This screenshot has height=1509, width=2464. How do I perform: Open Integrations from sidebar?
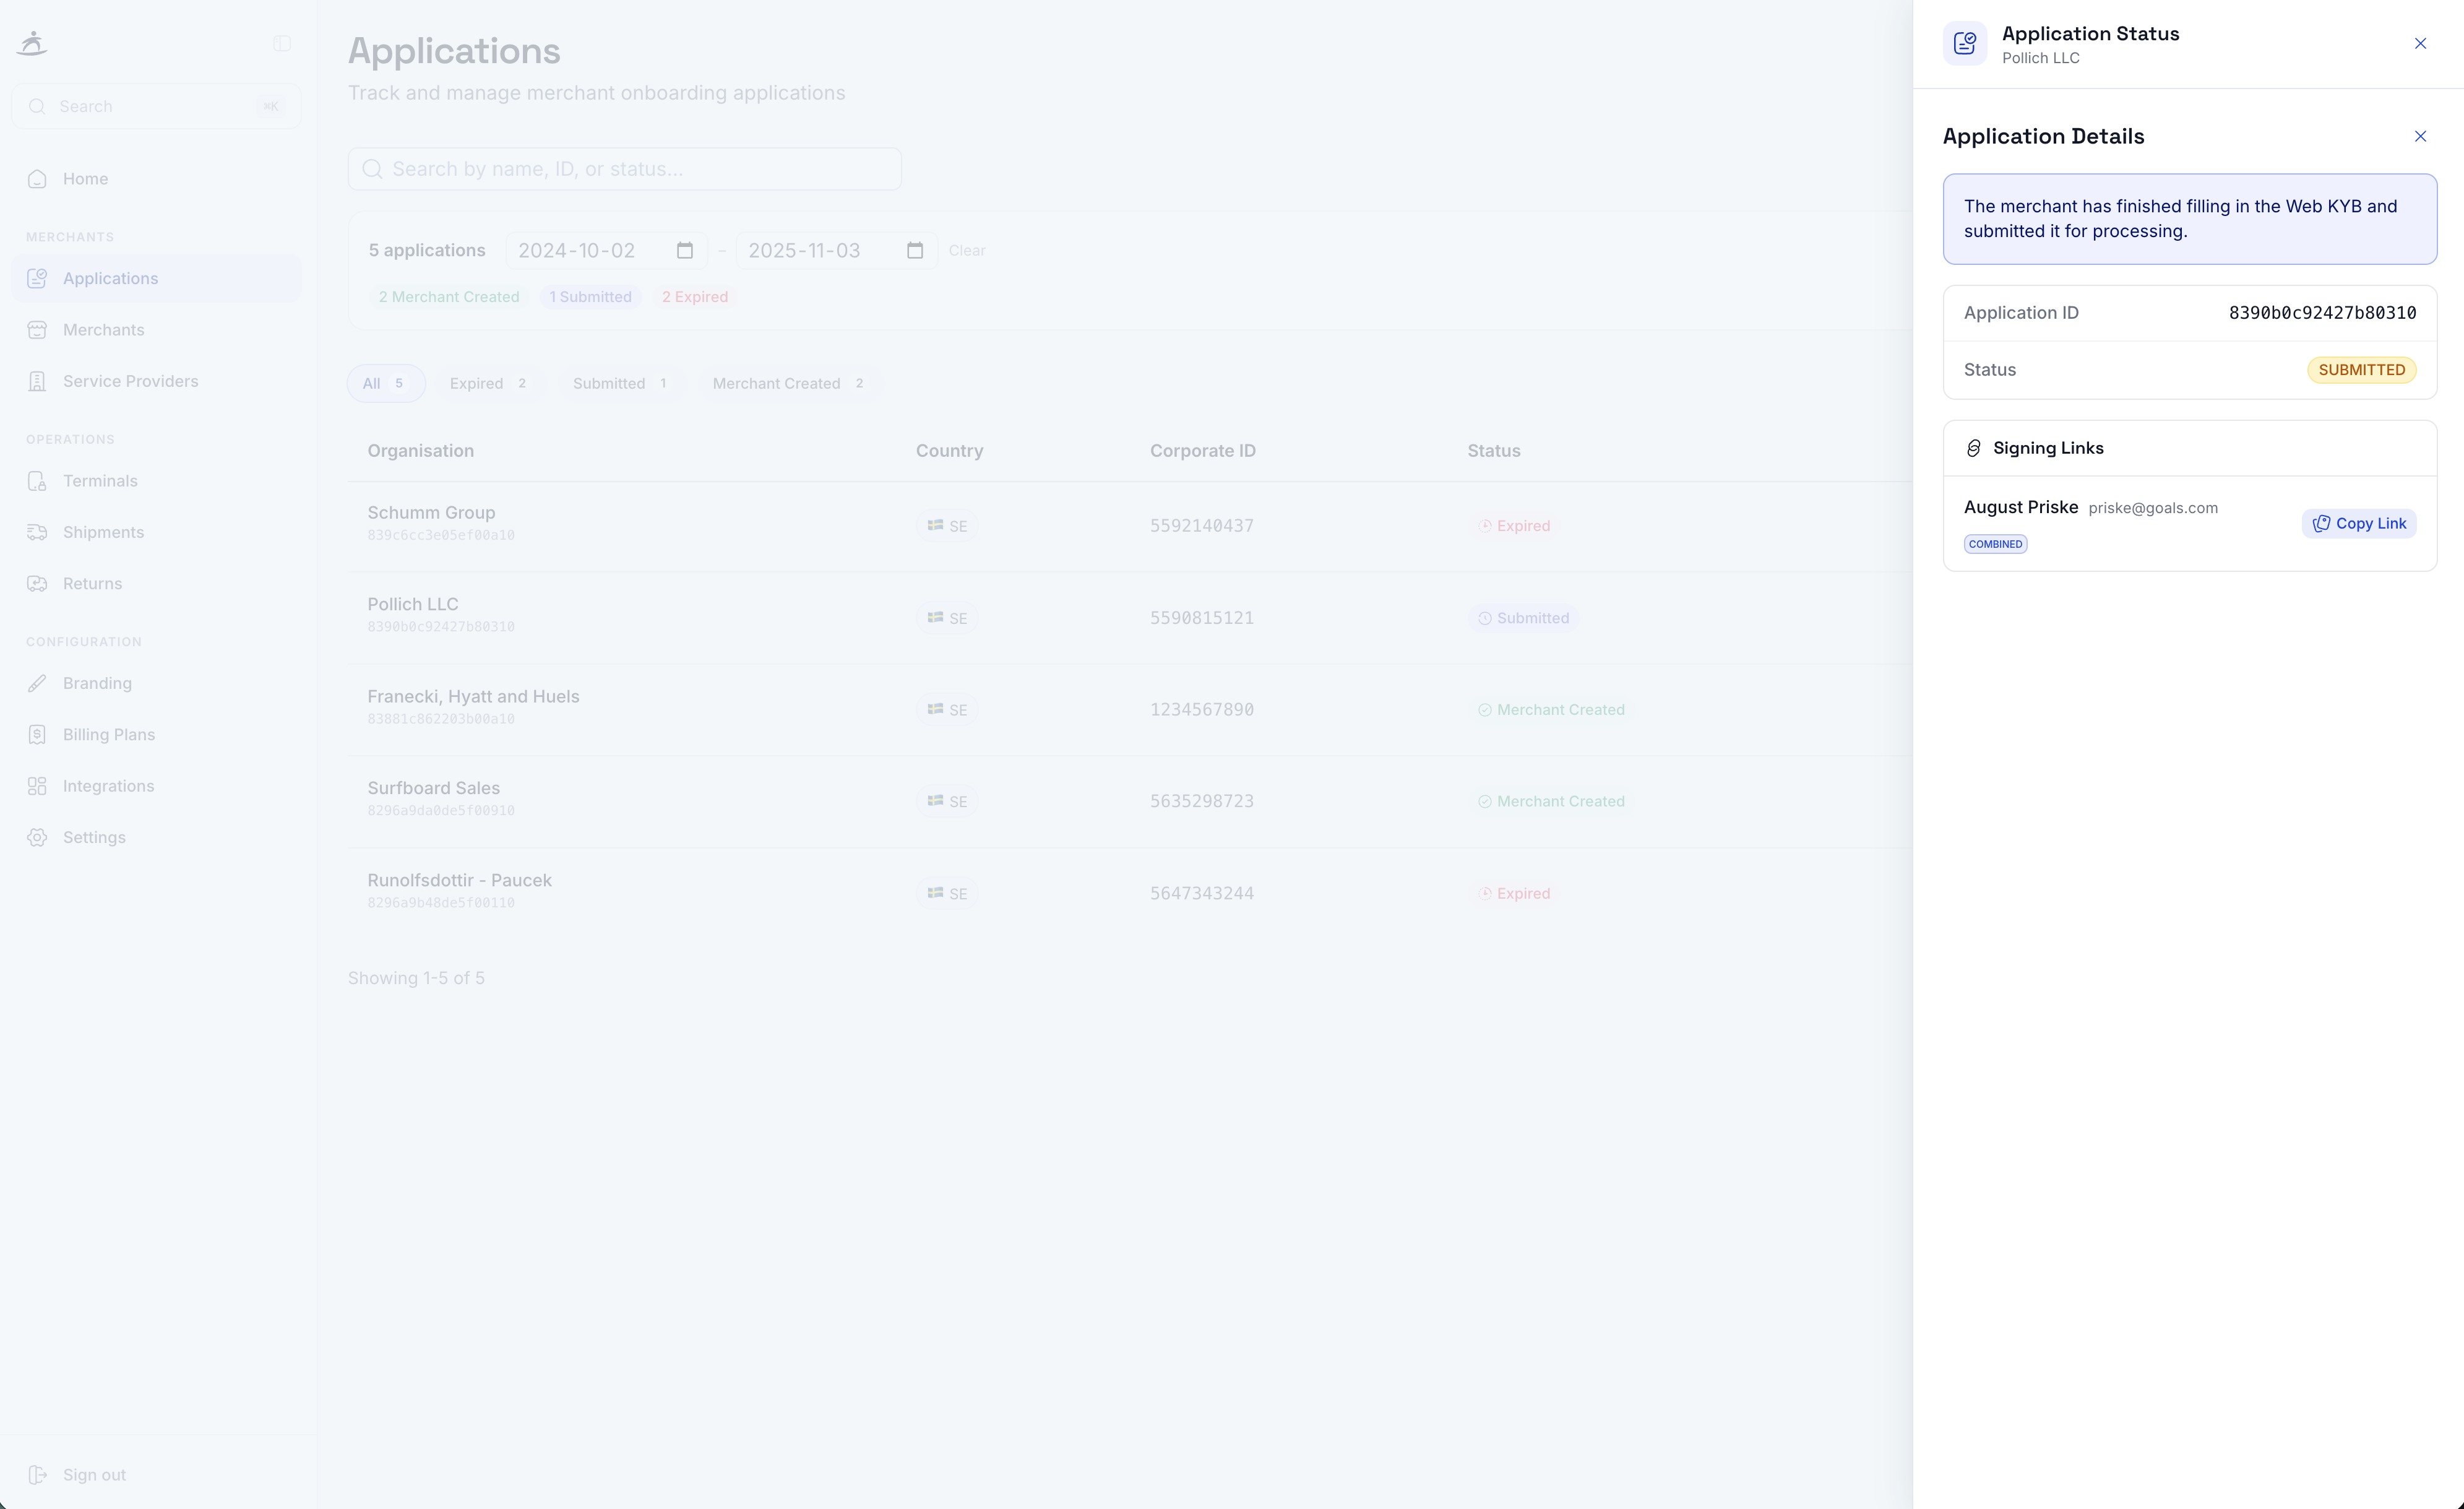[108, 786]
